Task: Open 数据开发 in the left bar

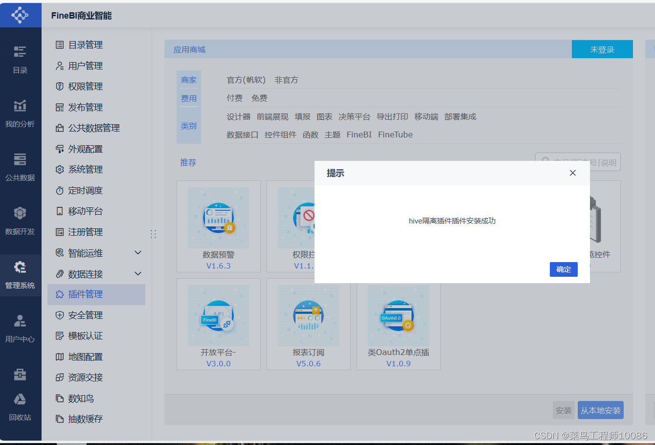Action: tap(20, 221)
